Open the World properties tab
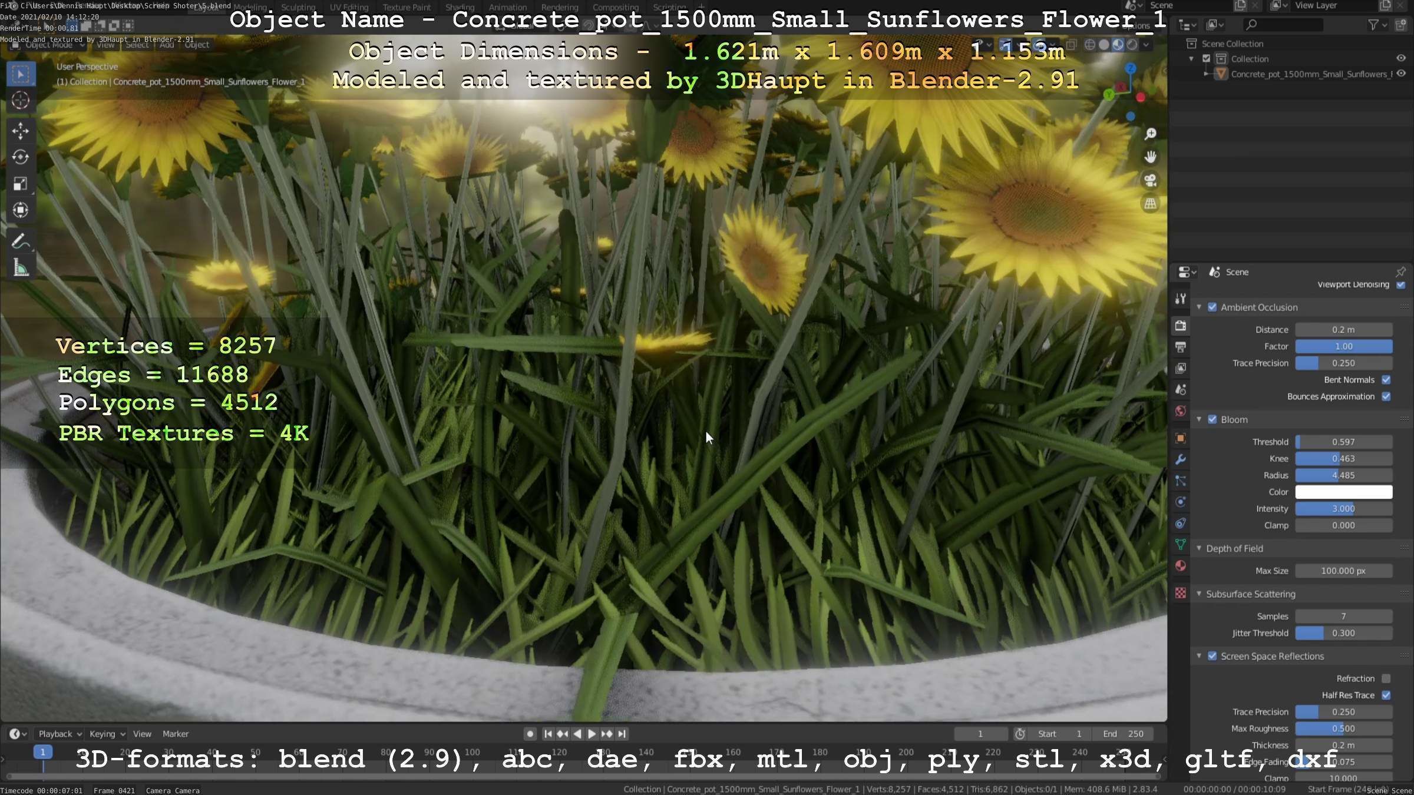 (x=1180, y=410)
